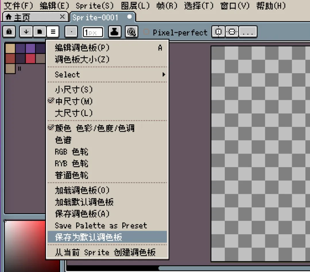This screenshot has height=272, width=310.
Task: Open Sprite(S) menu
Action: [x=95, y=5]
